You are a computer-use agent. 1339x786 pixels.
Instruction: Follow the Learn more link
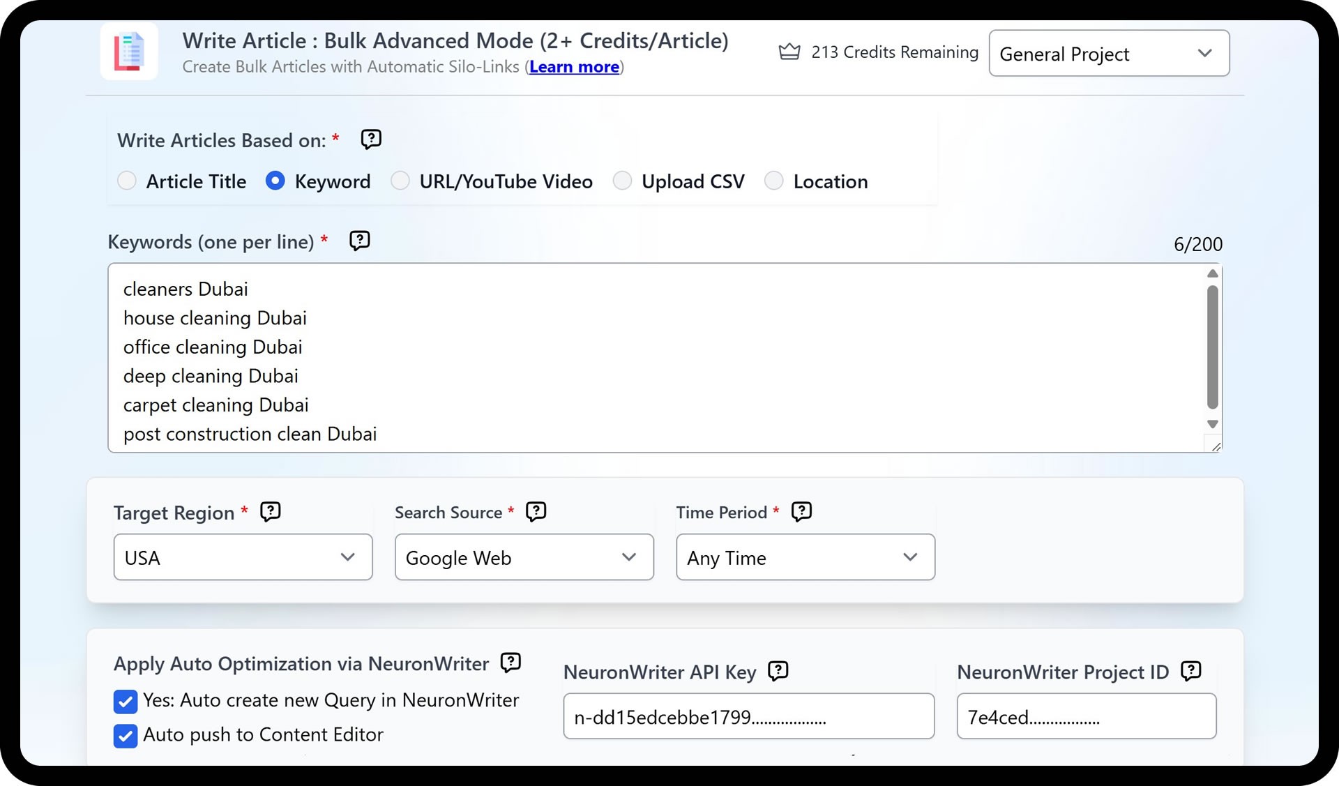pos(574,67)
